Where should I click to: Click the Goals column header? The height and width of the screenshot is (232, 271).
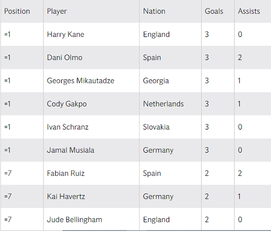tap(214, 11)
